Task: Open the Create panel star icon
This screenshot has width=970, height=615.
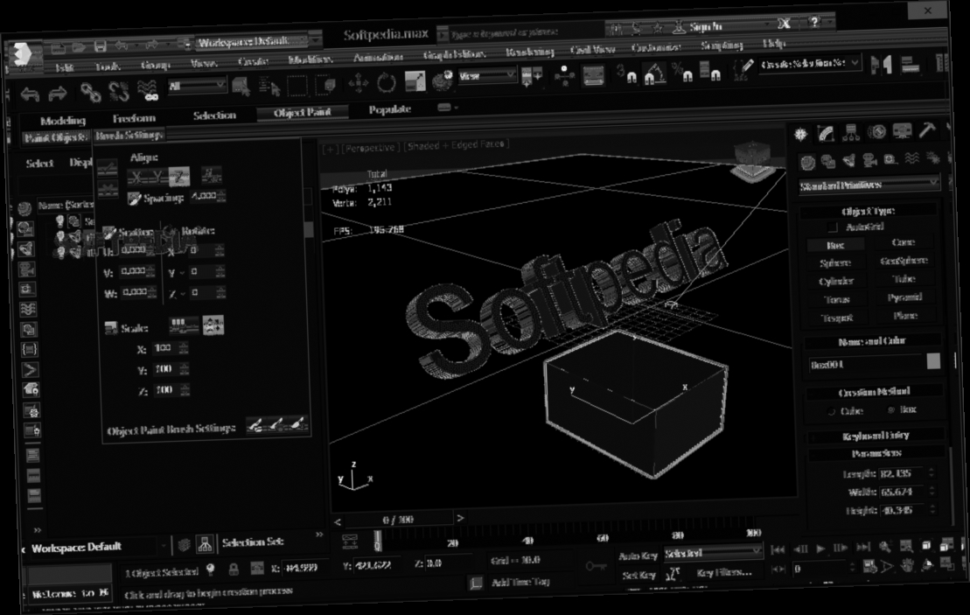Action: (800, 134)
